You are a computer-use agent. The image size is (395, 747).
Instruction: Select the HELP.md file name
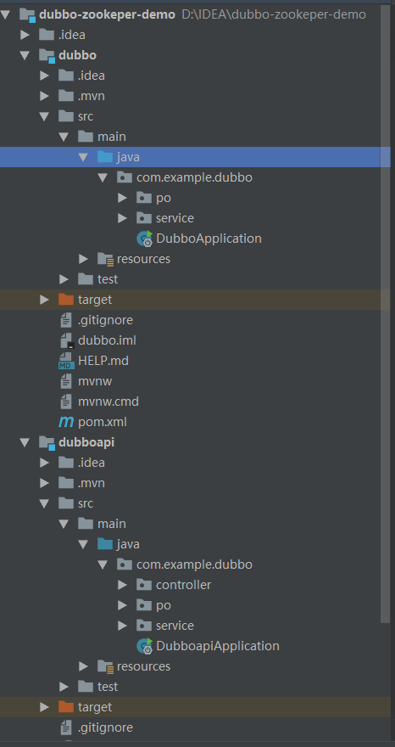[x=103, y=361]
